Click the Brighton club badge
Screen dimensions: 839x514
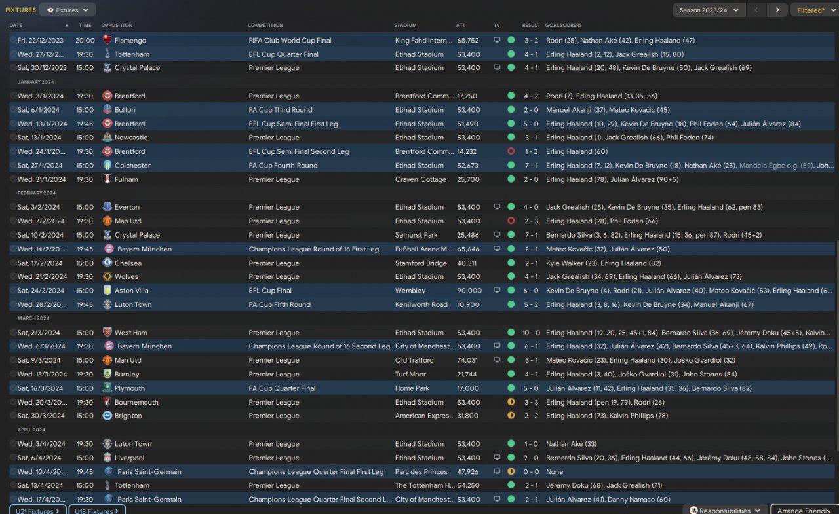[x=107, y=416]
